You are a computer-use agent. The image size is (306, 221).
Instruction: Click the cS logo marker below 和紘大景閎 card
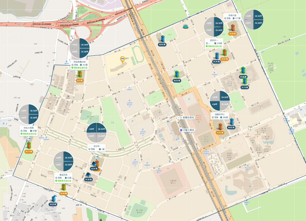[x=29, y=139]
